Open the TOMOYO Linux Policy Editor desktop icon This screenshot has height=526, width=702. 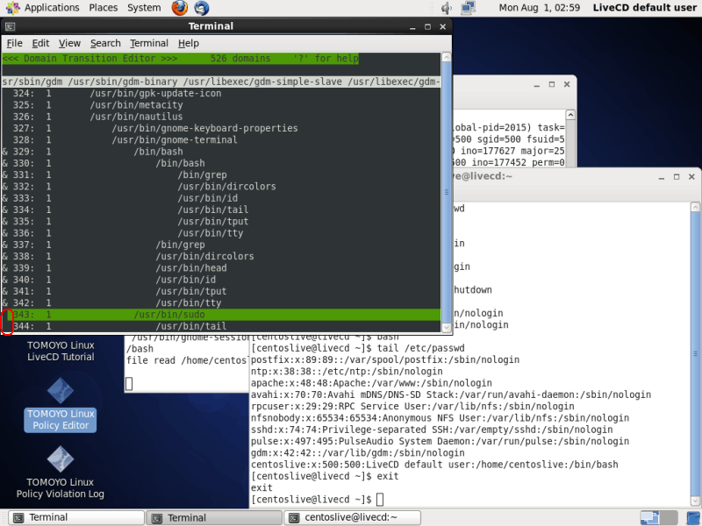coord(61,405)
